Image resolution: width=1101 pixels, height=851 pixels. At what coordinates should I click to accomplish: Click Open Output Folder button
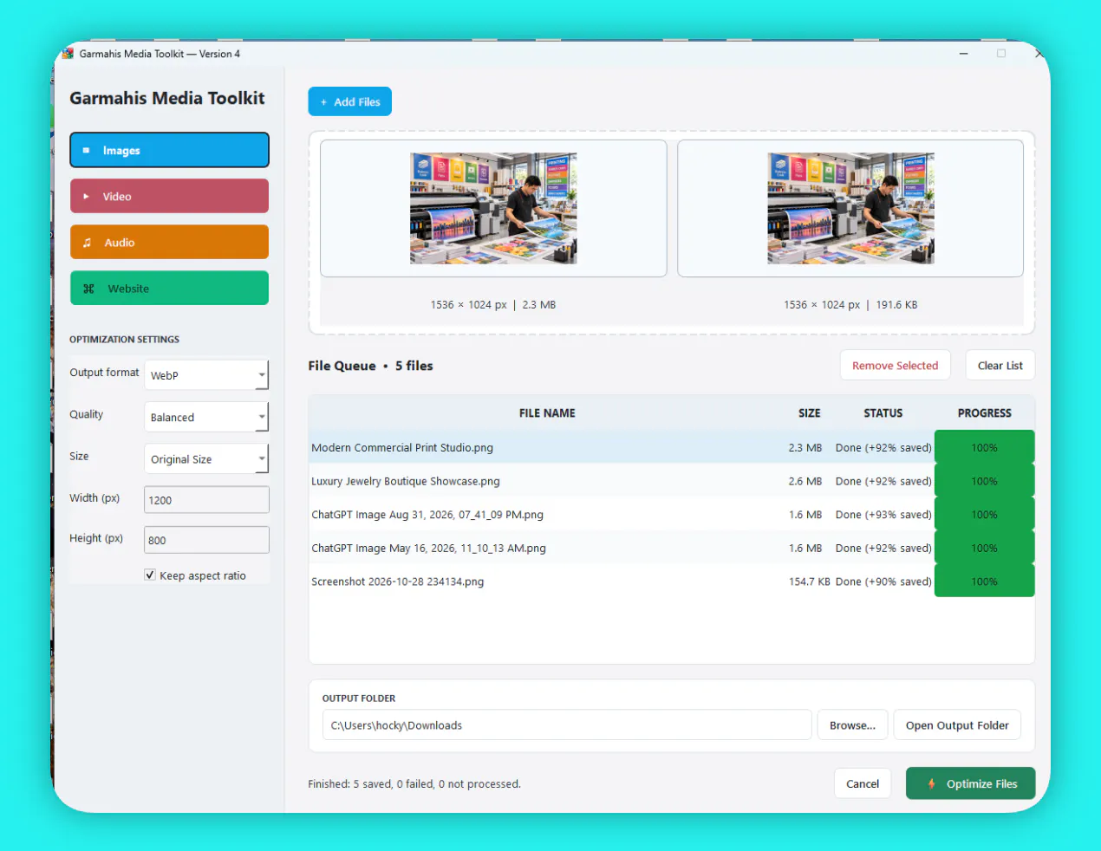[x=957, y=724]
